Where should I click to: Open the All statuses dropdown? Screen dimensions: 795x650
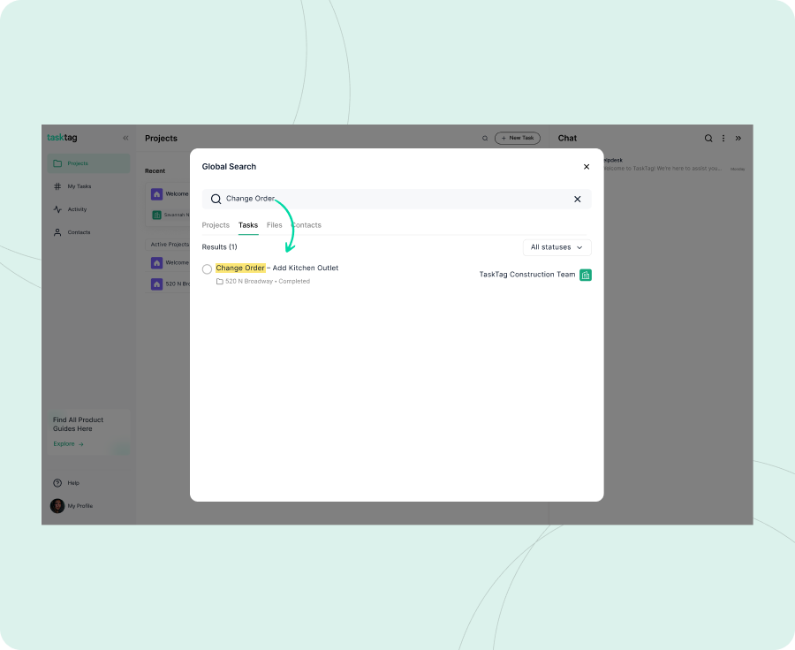coord(556,247)
